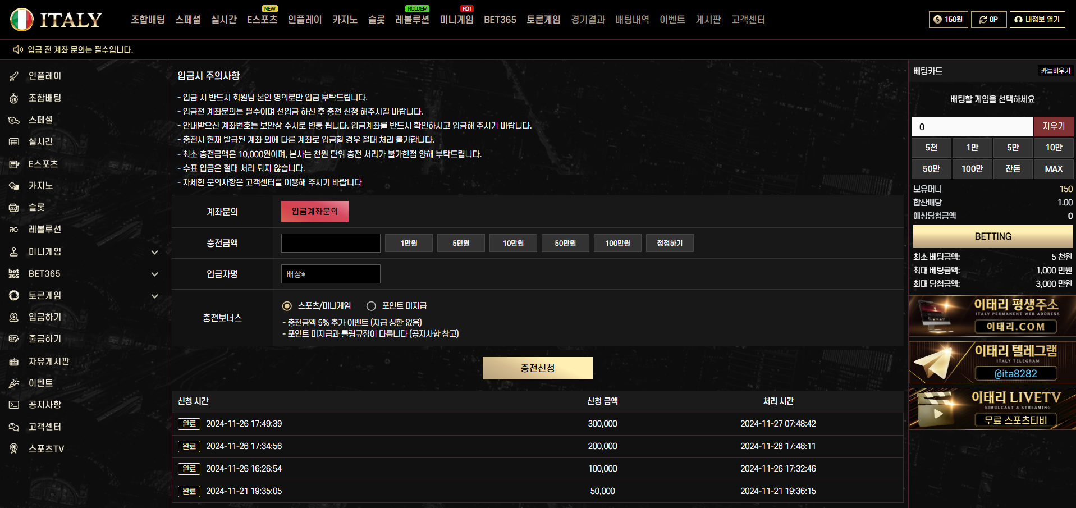The height and width of the screenshot is (508, 1076).
Task: Click the BET365 logo icon in the sidebar
Action: 14,274
